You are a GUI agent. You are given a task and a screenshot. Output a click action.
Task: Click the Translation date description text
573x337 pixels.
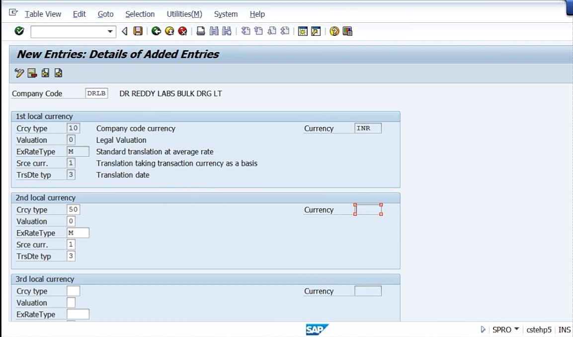[x=123, y=175]
